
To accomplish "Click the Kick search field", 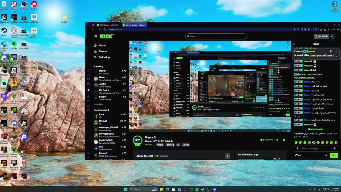I will [x=216, y=36].
